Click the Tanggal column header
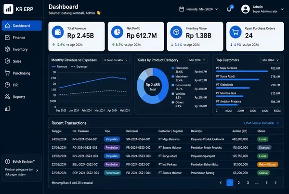The height and width of the screenshot is (194, 289). [56, 131]
